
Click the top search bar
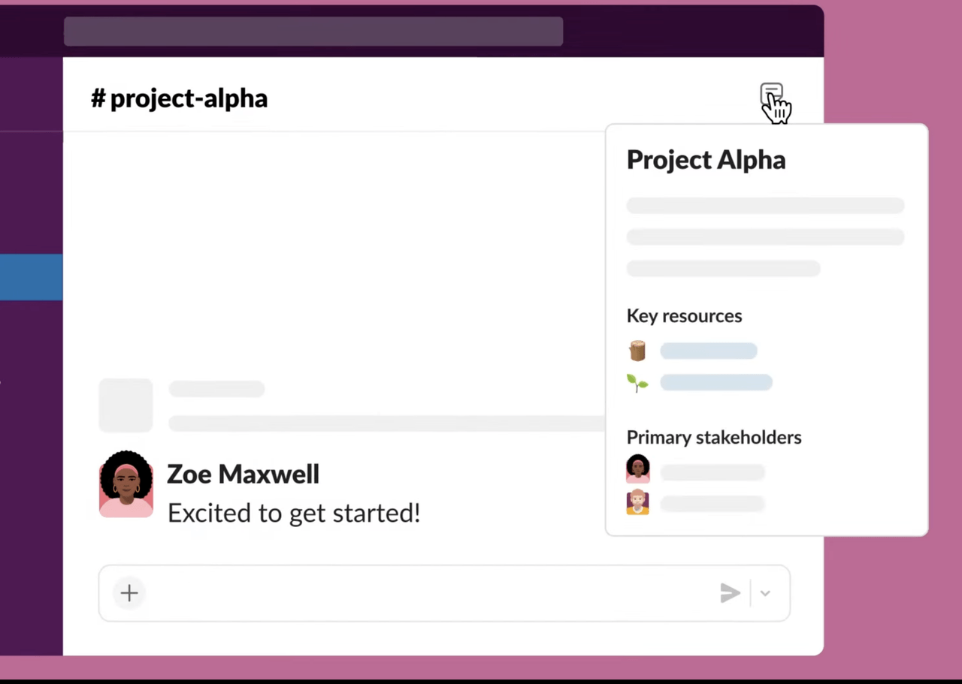(x=313, y=32)
